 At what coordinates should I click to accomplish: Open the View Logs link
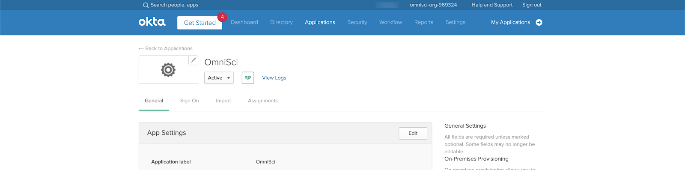coord(274,78)
